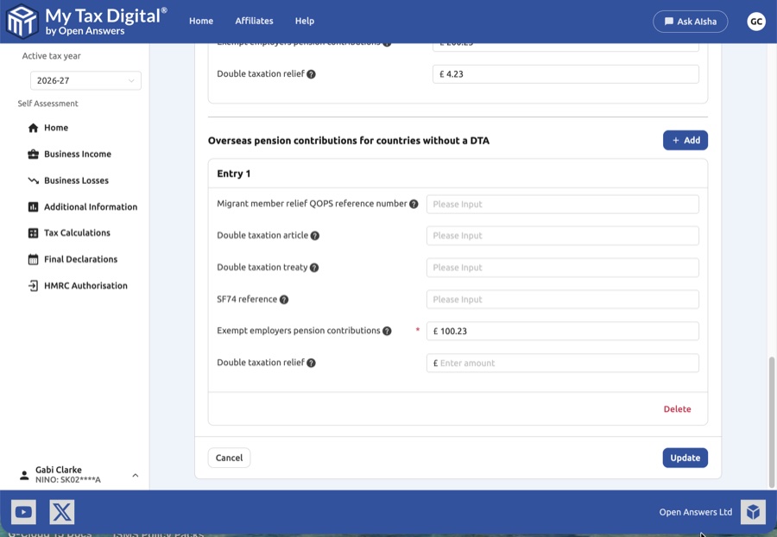
Task: Select HMRC Authorisation in sidebar
Action: [85, 286]
